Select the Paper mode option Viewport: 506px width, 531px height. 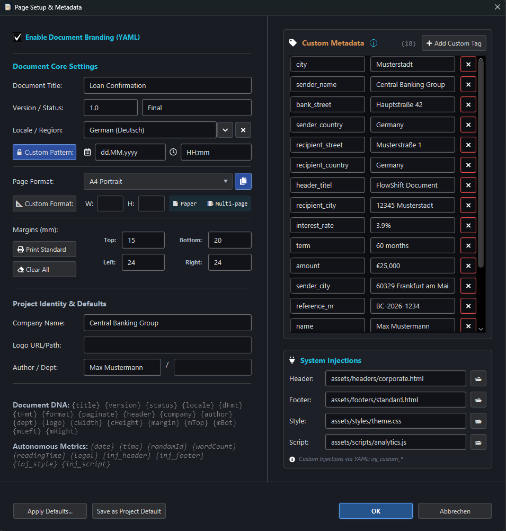[185, 204]
